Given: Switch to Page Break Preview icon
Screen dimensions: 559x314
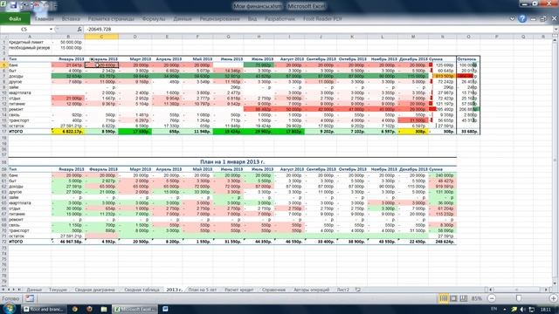Looking at the screenshot, I should (x=464, y=298).
